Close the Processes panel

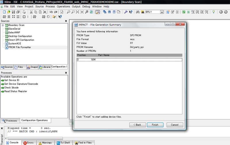click(66, 73)
